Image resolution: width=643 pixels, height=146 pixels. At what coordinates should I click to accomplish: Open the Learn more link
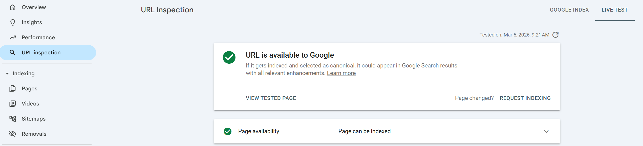(x=341, y=73)
